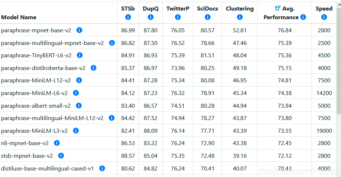341x177 pixels.
Task: Show info for stsb-mpnet-base-v2 model
Action: tap(61, 156)
